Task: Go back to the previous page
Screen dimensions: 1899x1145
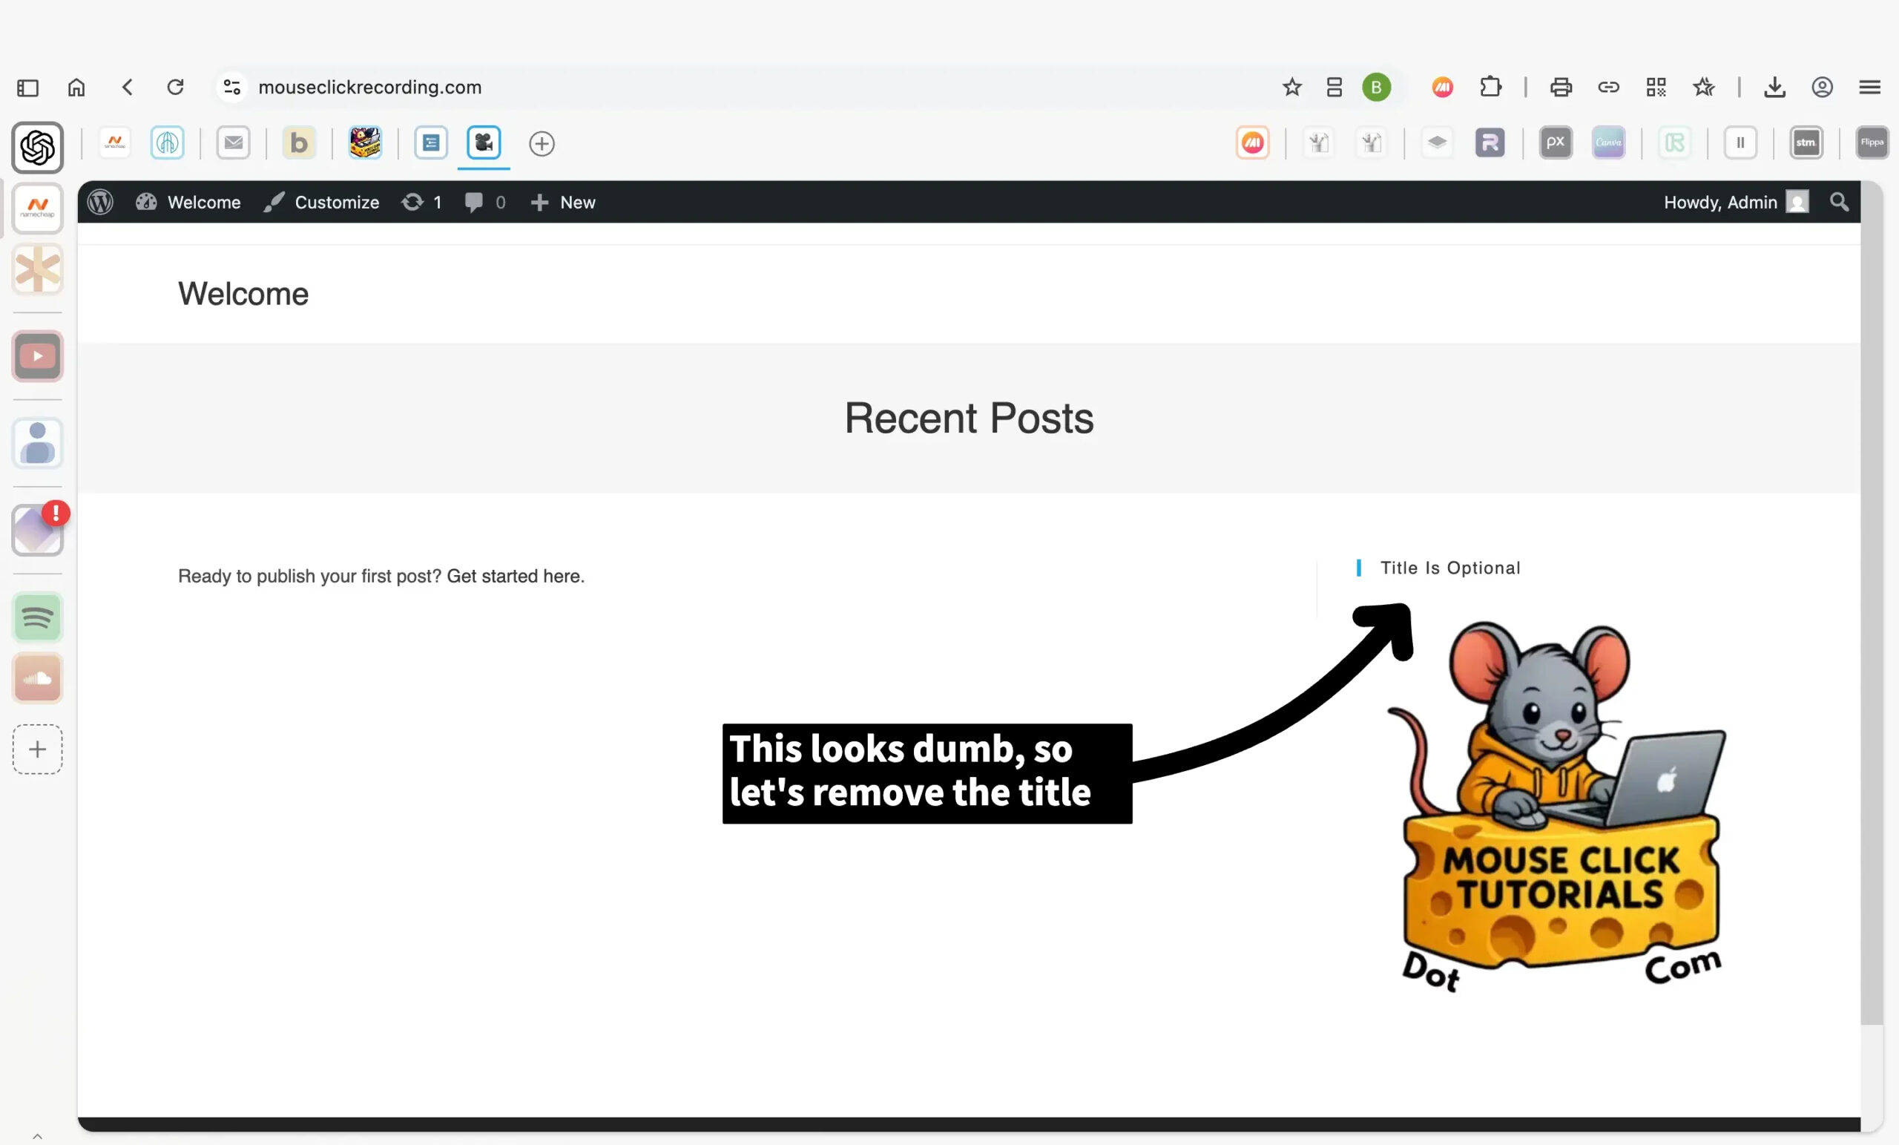Action: 128,87
